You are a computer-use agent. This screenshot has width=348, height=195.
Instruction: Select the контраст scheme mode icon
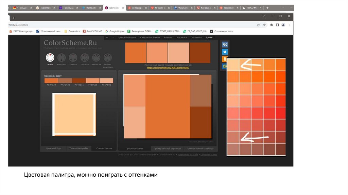pos(62,58)
